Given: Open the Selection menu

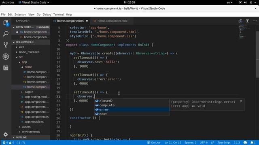Looking at the screenshot, I should pyautogui.click(x=20, y=14).
